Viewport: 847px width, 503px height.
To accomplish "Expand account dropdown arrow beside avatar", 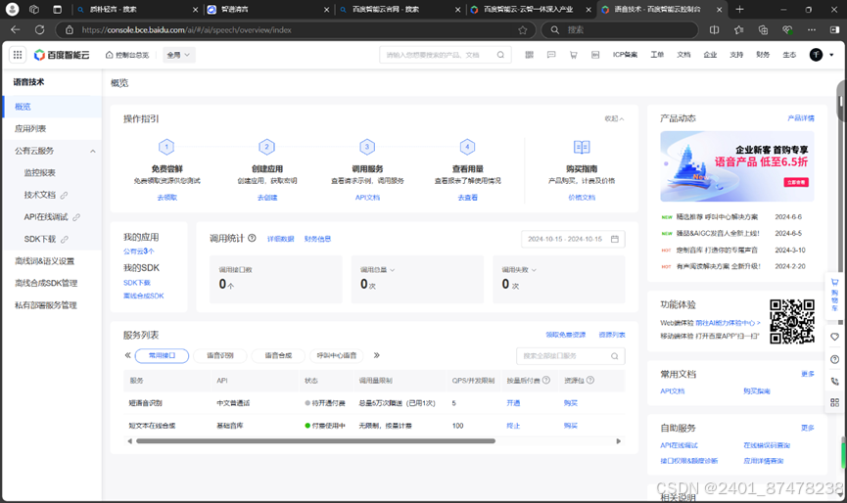I will tap(831, 55).
